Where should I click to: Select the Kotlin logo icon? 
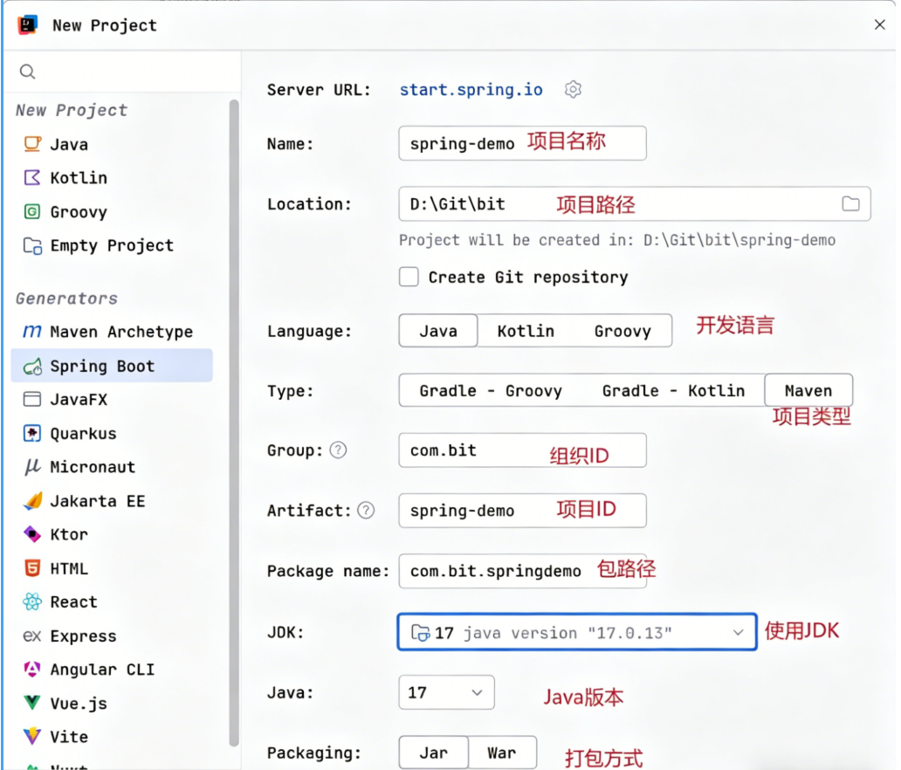32,177
